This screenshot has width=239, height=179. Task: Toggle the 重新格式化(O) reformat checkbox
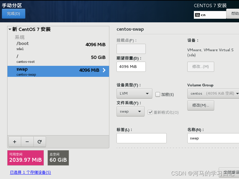pyautogui.click(x=150, y=112)
